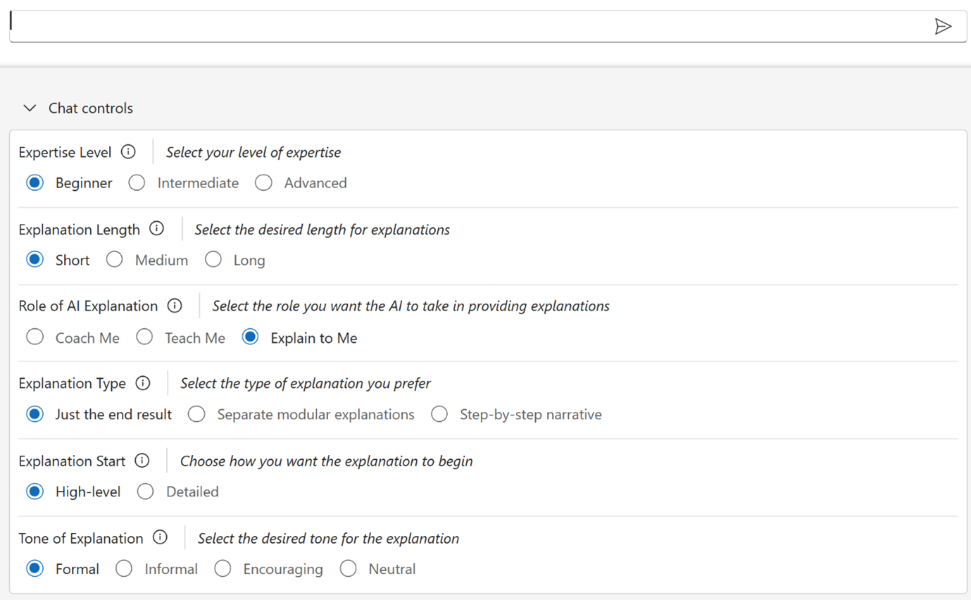971x600 pixels.
Task: Collapse the Chat controls section
Action: [30, 108]
